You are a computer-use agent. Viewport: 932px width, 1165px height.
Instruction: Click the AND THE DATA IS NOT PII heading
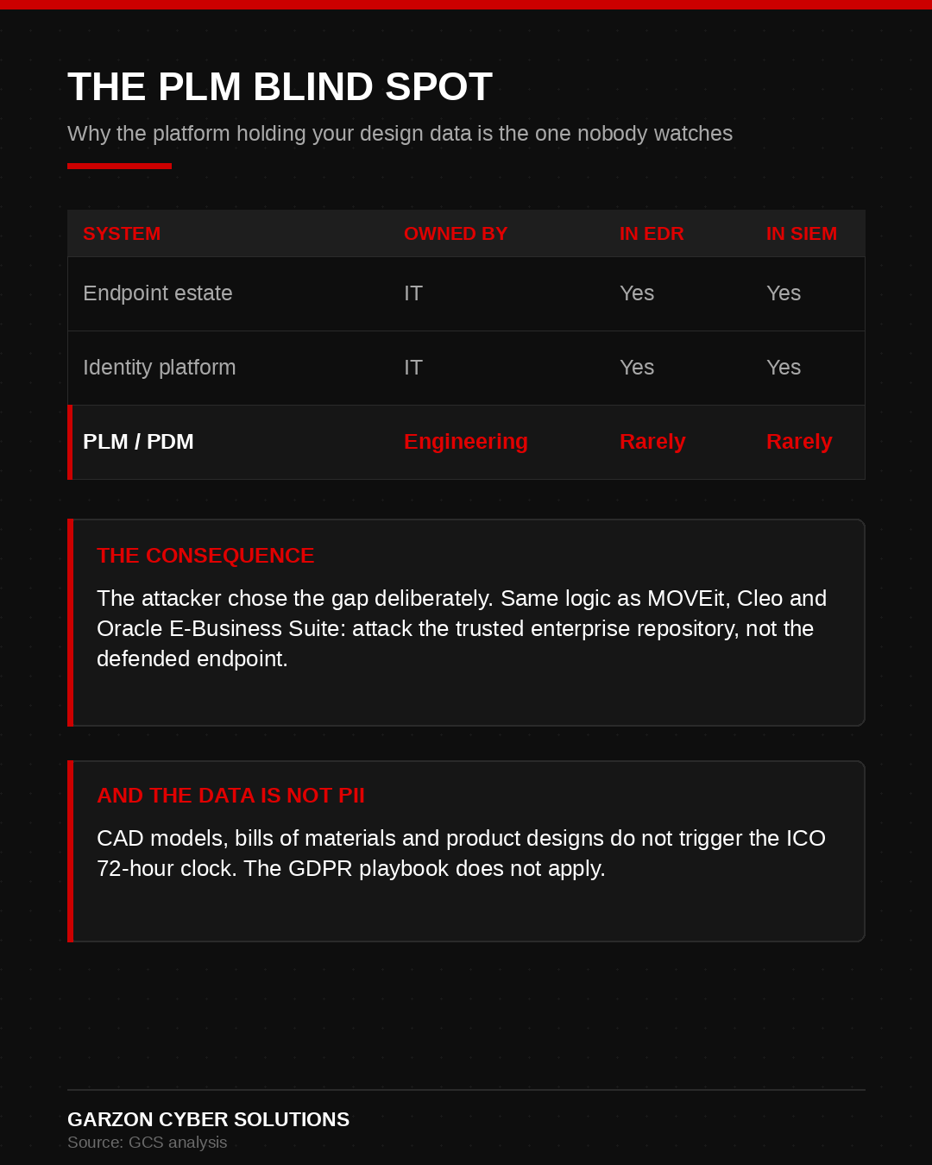click(231, 796)
